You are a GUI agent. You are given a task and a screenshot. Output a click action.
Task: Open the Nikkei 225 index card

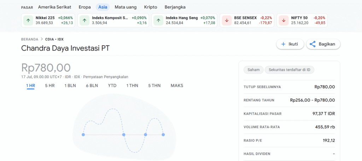[48, 20]
